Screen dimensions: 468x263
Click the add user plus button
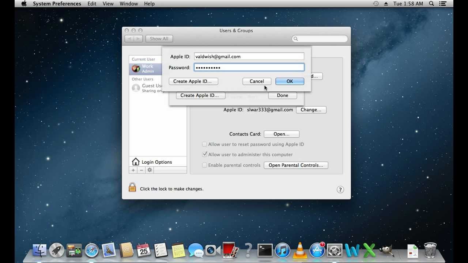(x=133, y=170)
